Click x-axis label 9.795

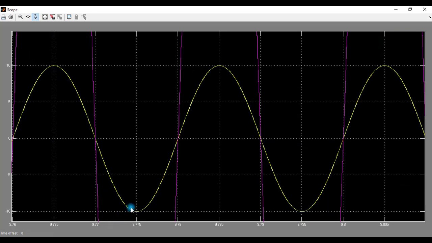(302, 224)
